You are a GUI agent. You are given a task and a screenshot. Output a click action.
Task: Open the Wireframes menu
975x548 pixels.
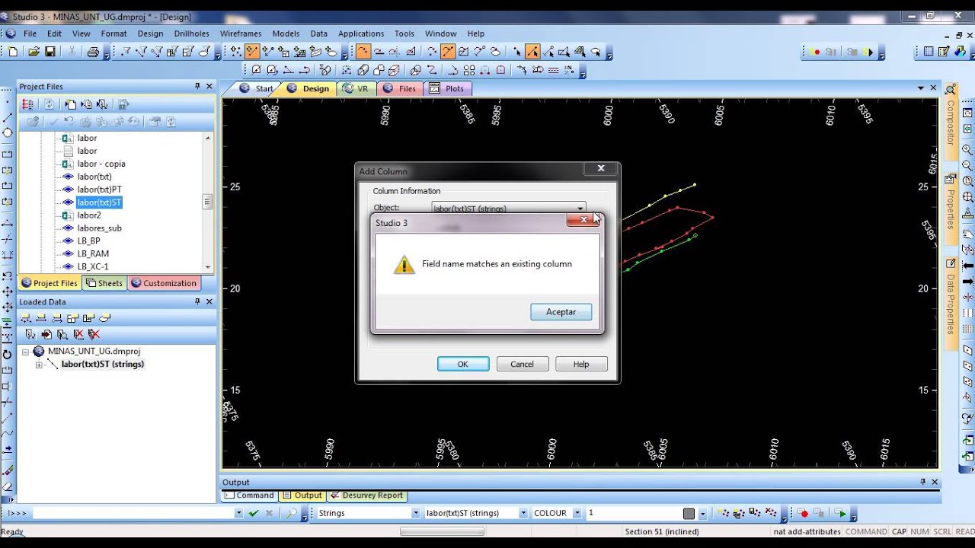pos(240,33)
